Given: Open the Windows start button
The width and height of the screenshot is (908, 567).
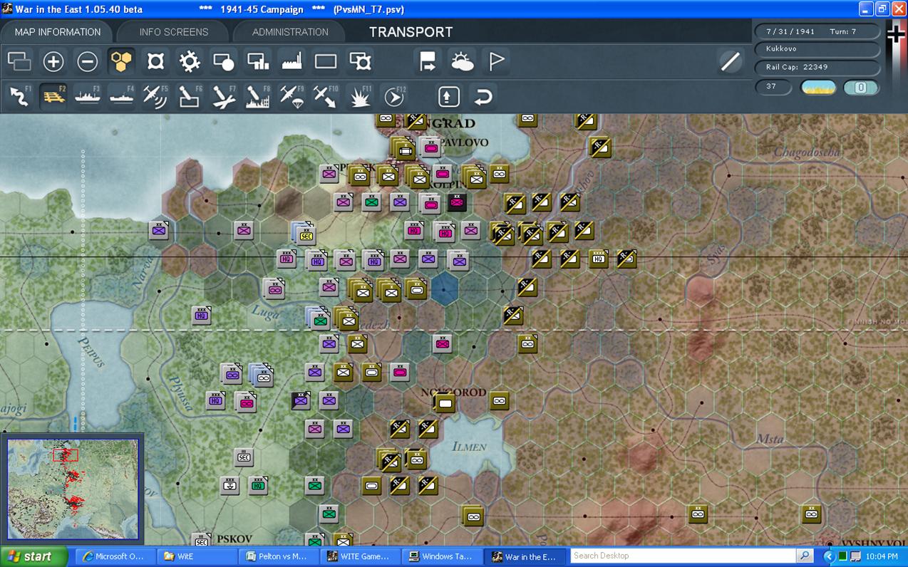Looking at the screenshot, I should (x=33, y=556).
